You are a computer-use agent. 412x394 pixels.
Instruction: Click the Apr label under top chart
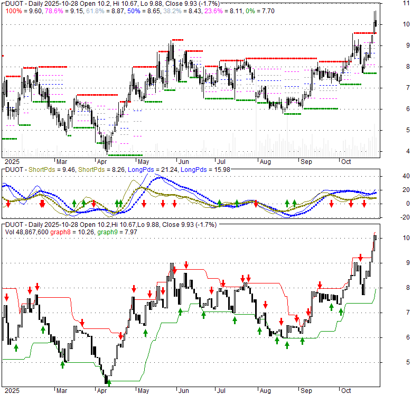[102, 162]
